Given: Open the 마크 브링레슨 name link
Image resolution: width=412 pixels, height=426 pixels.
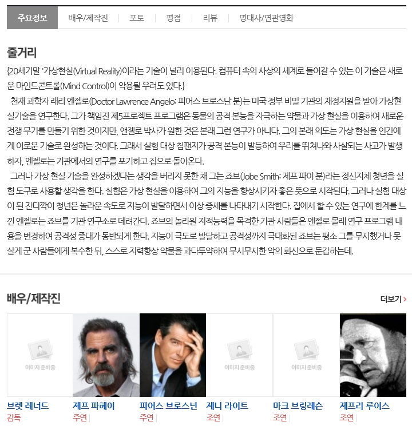Looking at the screenshot, I should tap(298, 406).
